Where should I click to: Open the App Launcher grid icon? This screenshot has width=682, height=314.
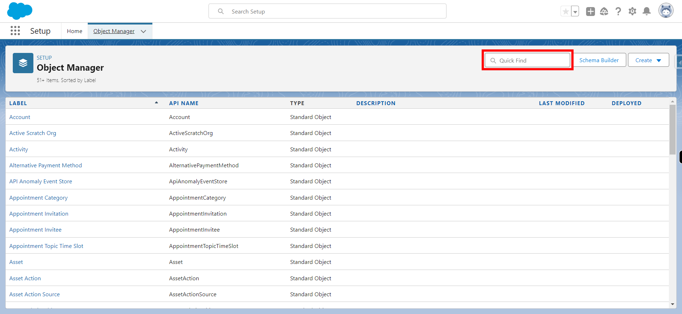pyautogui.click(x=15, y=31)
